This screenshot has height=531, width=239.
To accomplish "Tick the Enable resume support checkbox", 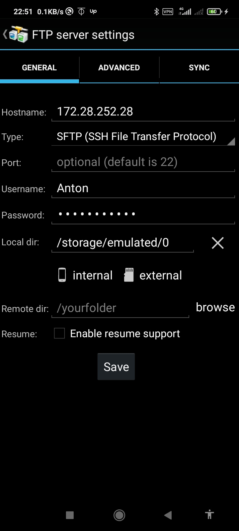I will 59,333.
